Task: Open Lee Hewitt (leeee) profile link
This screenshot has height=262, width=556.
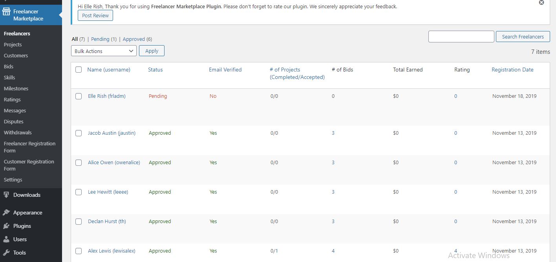Action: click(x=108, y=192)
